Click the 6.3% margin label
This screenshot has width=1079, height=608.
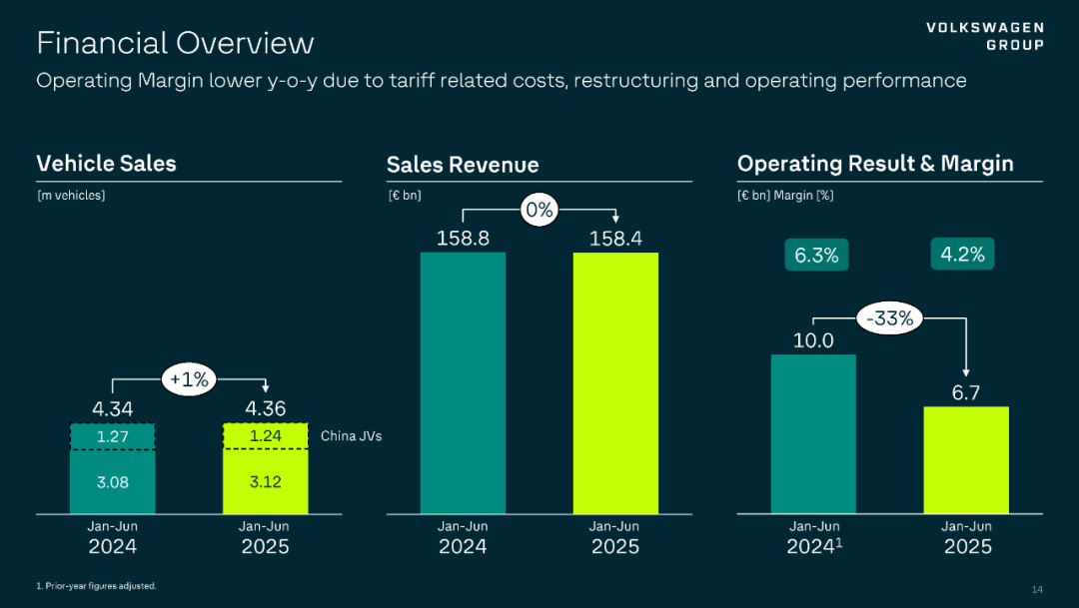pyautogui.click(x=816, y=256)
